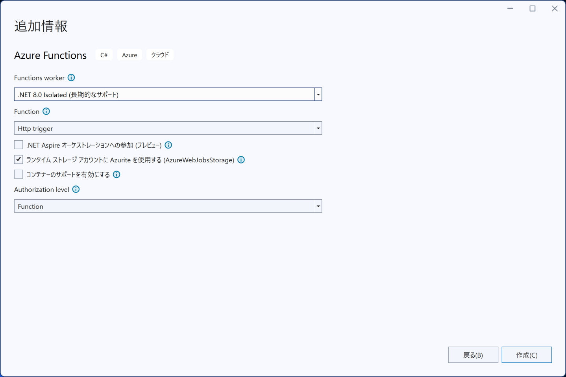
Task: Close the 追加情報 dialog
Action: (x=555, y=8)
